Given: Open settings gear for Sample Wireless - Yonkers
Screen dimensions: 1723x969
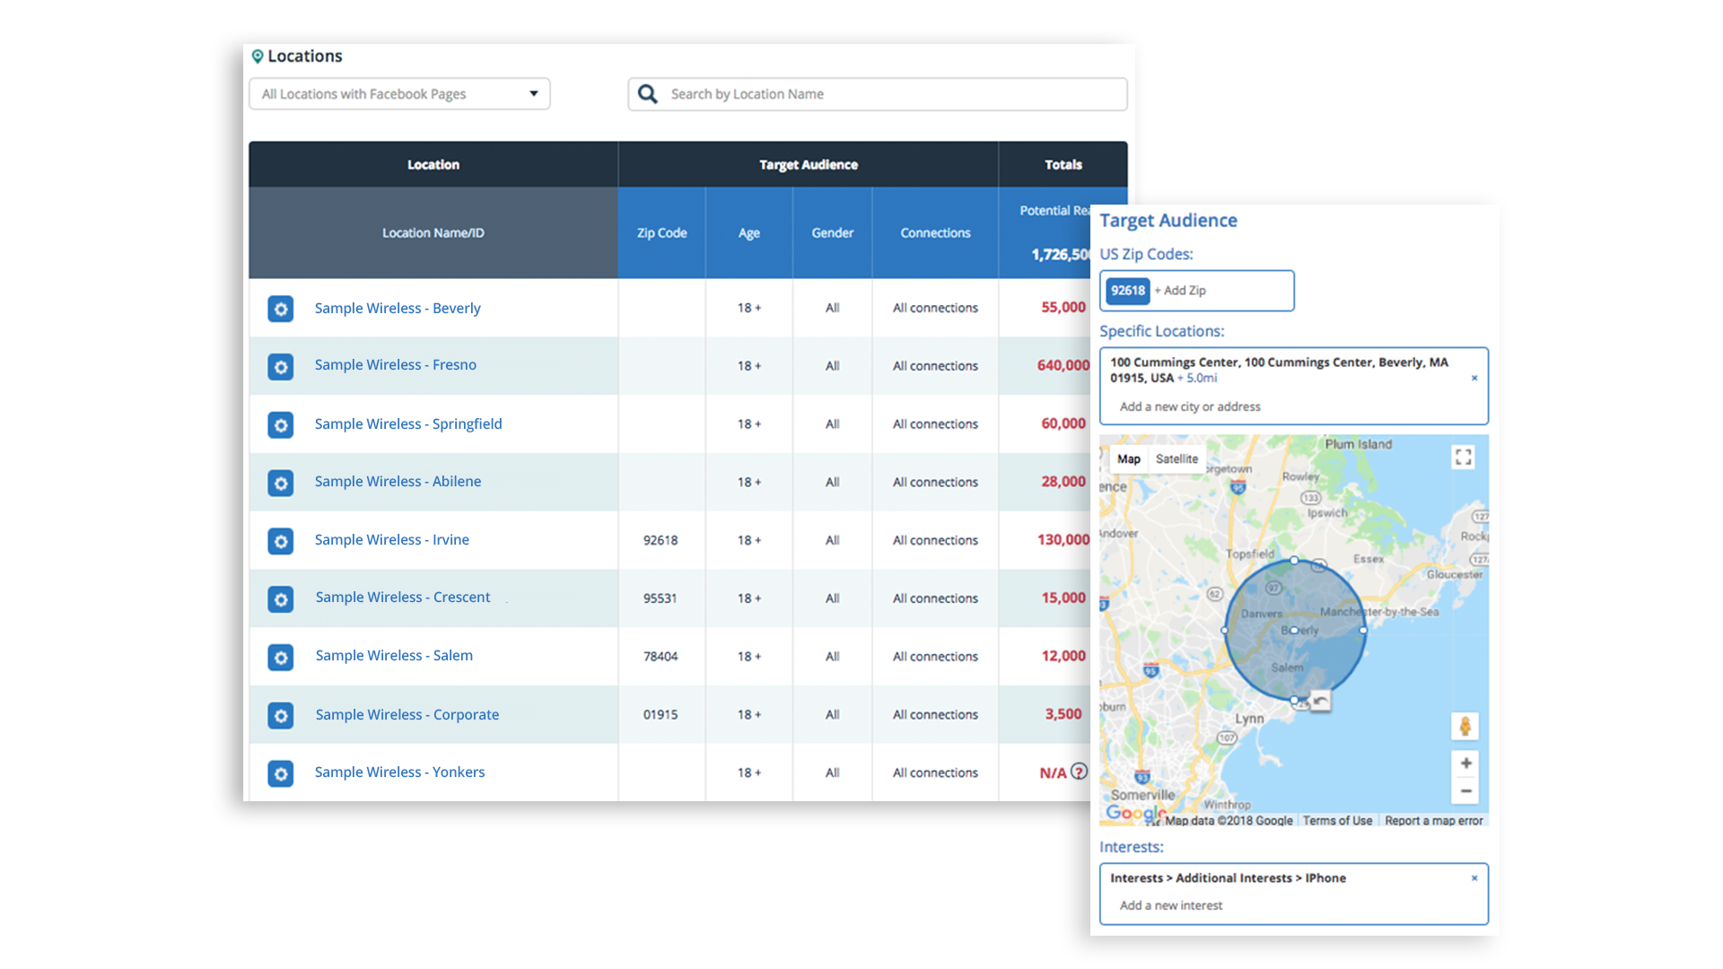Looking at the screenshot, I should pos(281,773).
